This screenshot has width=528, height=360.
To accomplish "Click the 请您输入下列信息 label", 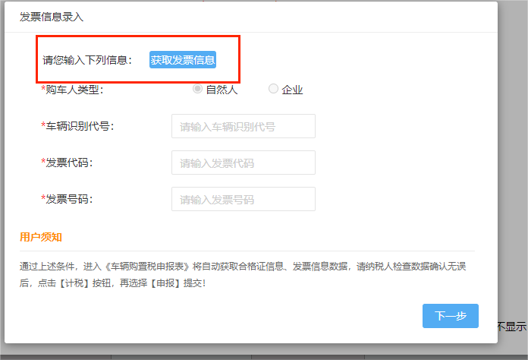I will coord(87,60).
